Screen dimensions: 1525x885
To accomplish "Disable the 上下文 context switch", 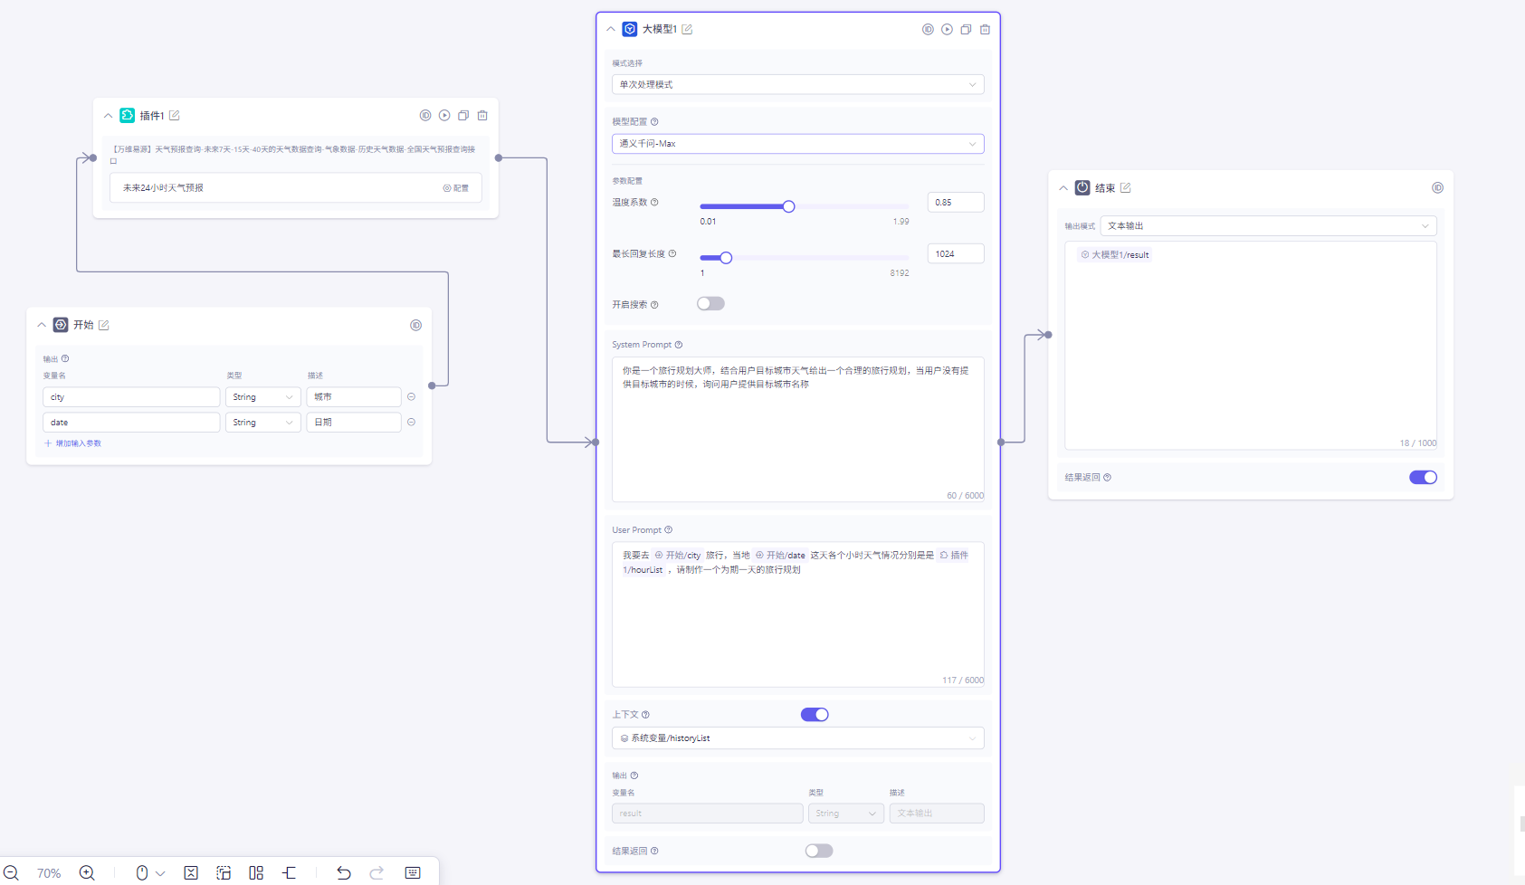I will [x=815, y=715].
